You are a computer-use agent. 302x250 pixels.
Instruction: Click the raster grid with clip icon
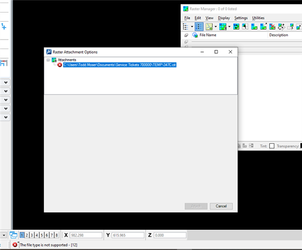point(223,27)
